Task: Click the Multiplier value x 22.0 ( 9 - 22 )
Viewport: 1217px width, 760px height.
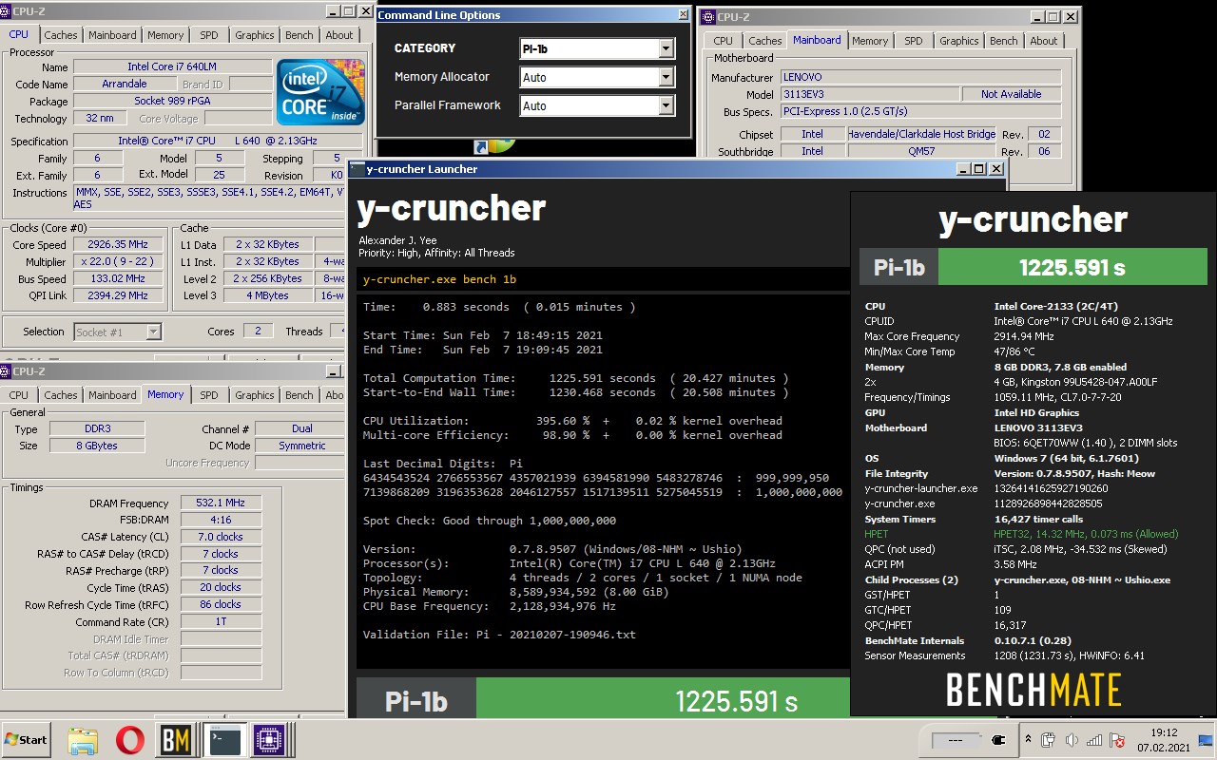Action: (118, 262)
